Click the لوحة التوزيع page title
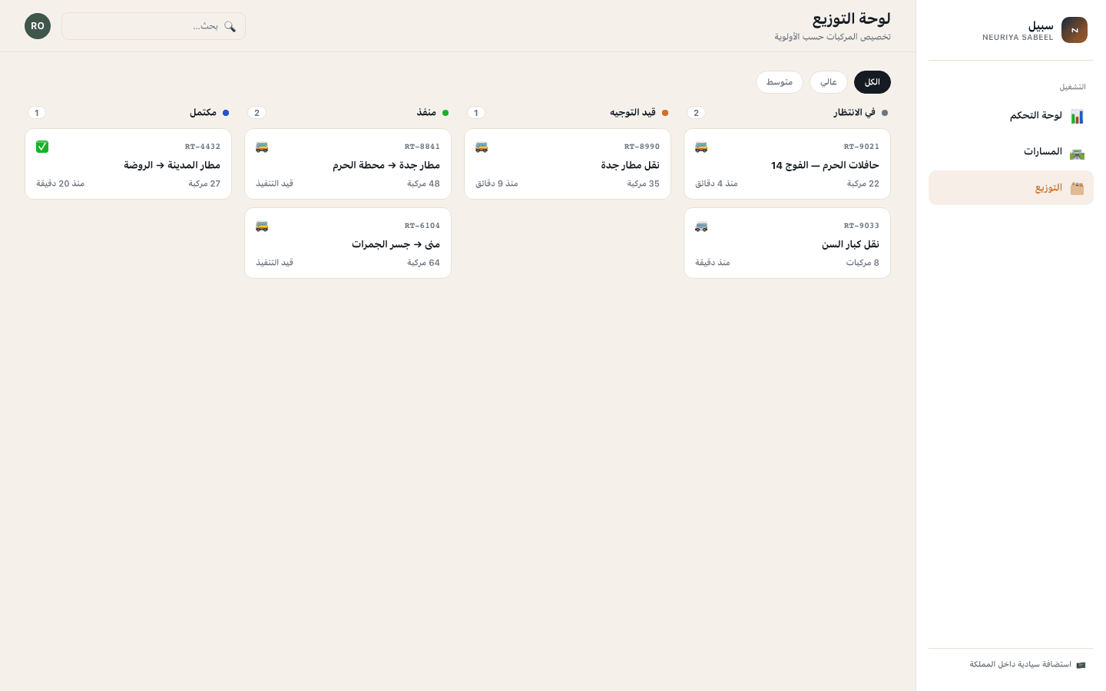Screen dimensions: 1106x691 pos(851,18)
